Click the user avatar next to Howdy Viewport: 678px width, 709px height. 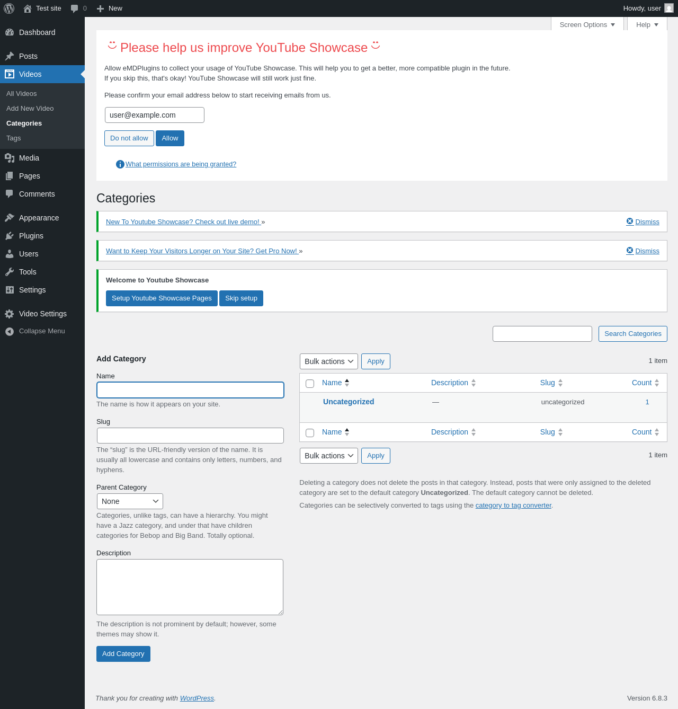[x=669, y=8]
